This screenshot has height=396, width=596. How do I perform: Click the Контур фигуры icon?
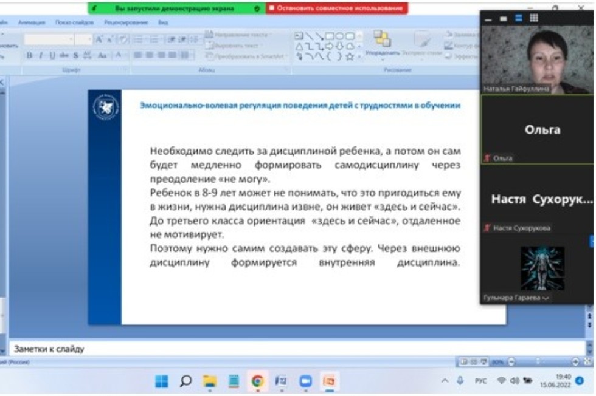[x=448, y=45]
